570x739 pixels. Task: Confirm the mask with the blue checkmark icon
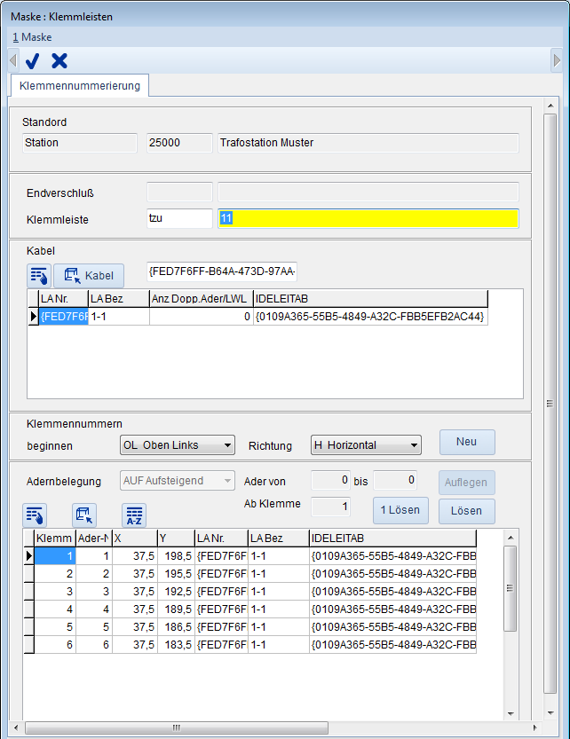[33, 61]
